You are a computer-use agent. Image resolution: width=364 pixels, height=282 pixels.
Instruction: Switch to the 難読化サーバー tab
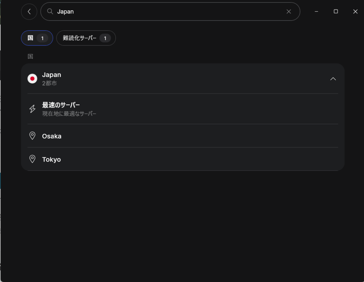(x=86, y=38)
